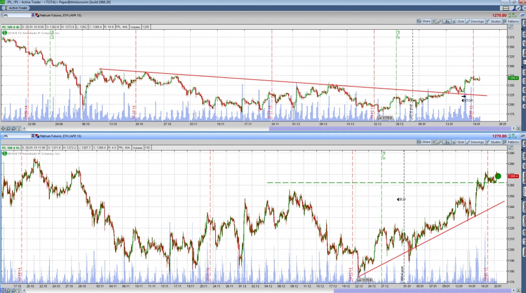Image resolution: width=526 pixels, height=293 pixels.
Task: Select the Active Trader tab
Action: 15,8
